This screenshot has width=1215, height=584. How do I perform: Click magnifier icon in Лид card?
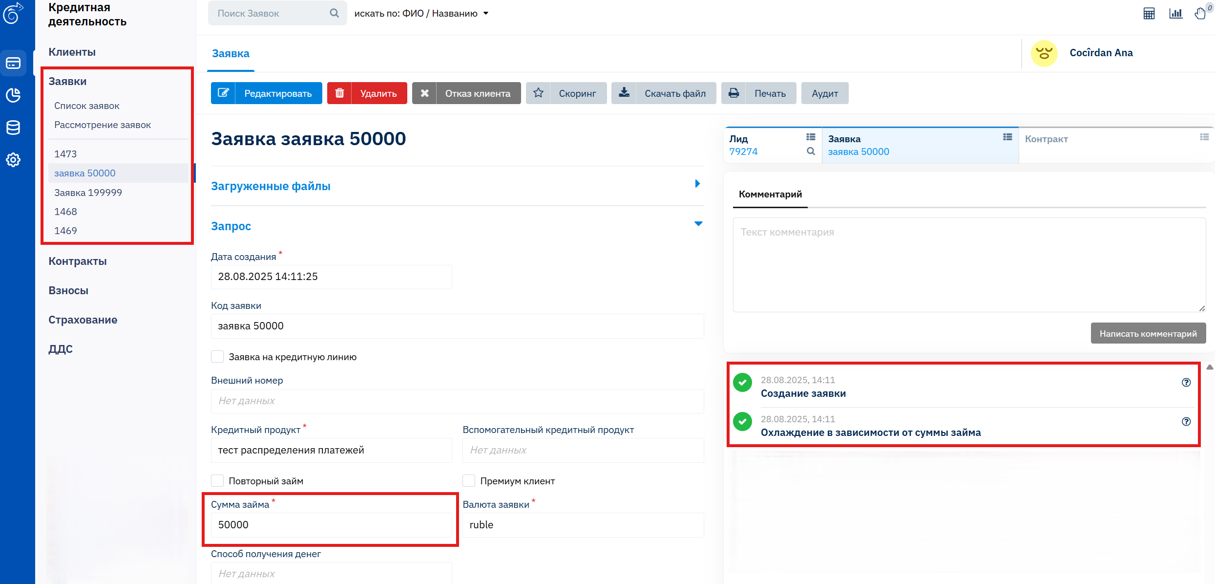click(811, 151)
